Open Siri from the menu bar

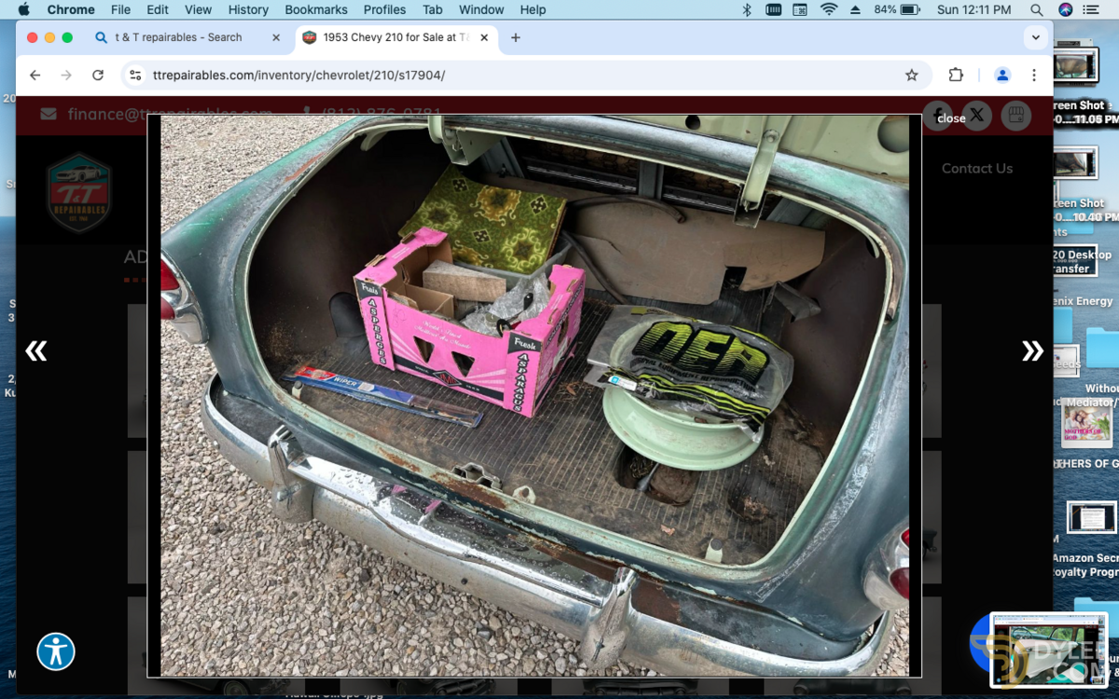pos(1066,9)
